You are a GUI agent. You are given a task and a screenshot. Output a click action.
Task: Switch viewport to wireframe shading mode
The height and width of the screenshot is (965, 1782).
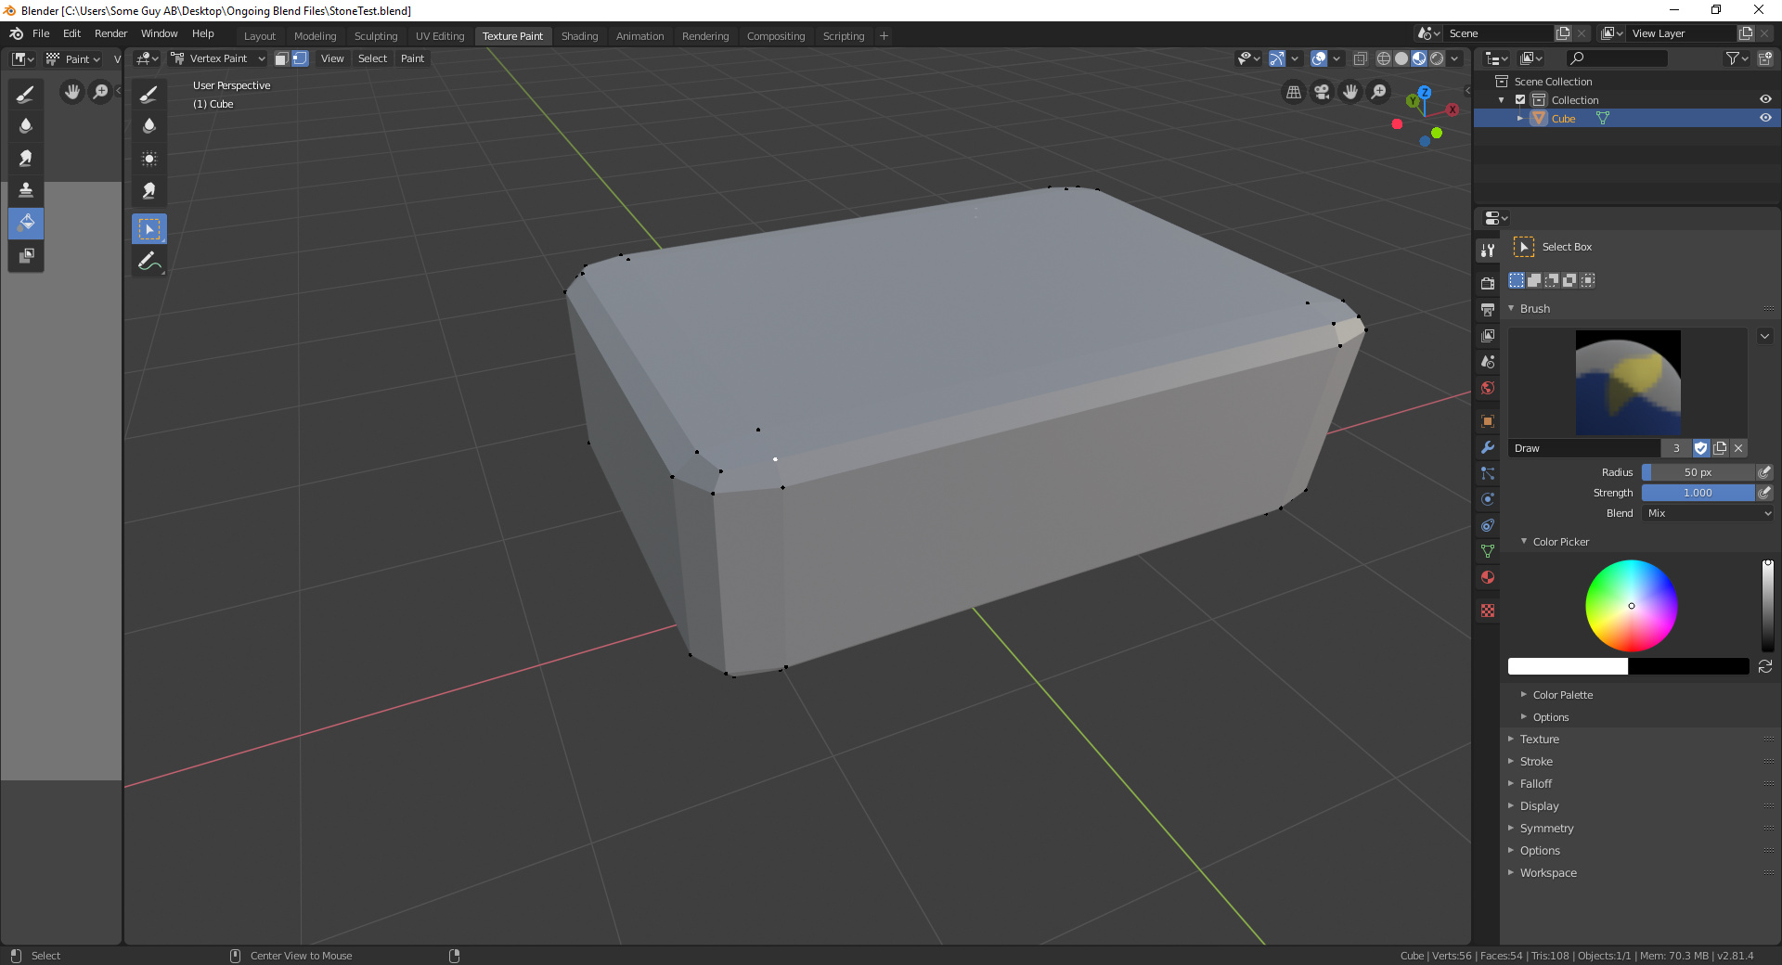coord(1383,58)
